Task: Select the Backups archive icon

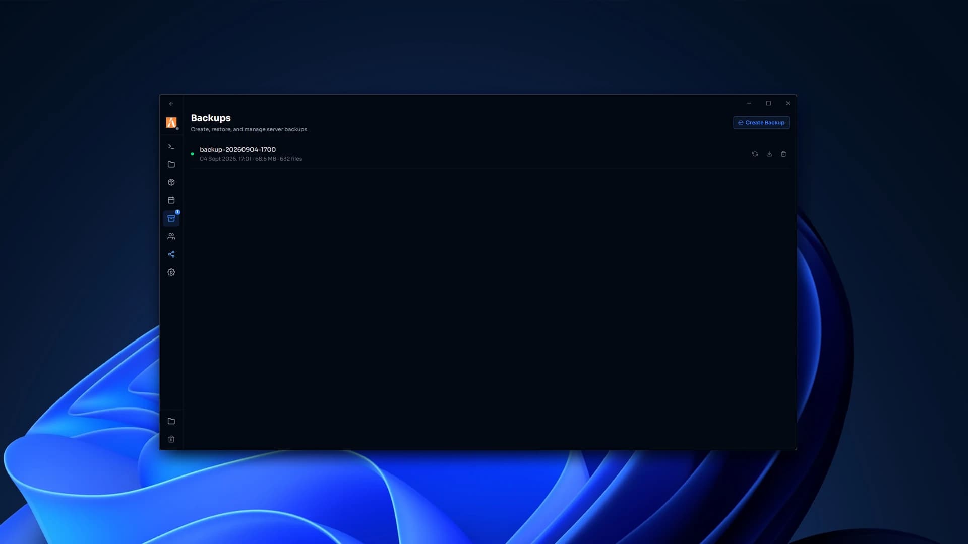Action: coord(171,218)
